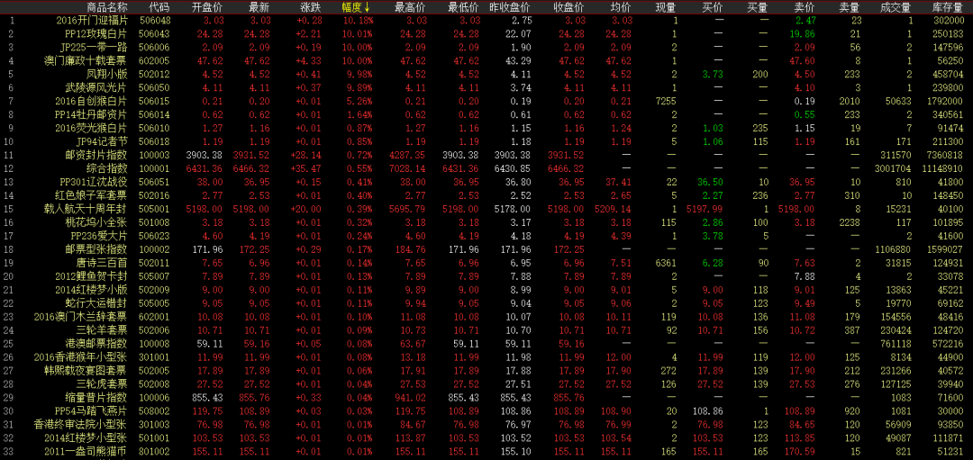Sort by 均价 column header
Viewport: 973px width, 460px height.
click(x=622, y=7)
